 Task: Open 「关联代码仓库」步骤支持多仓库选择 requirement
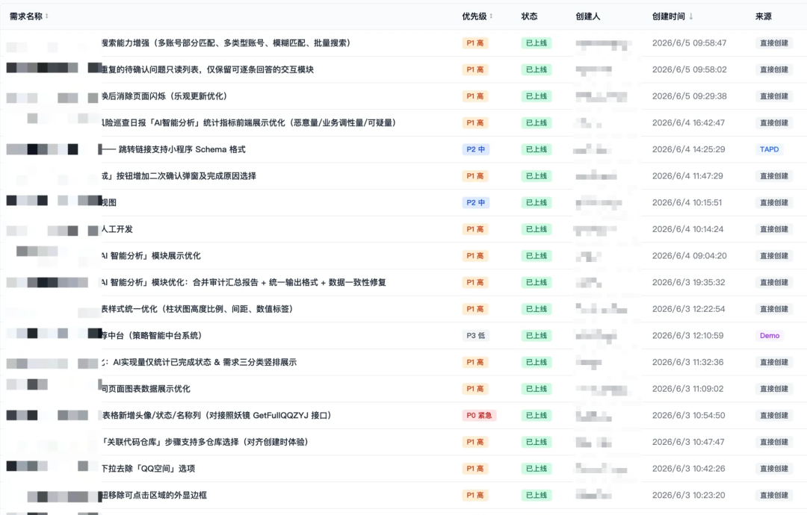pos(205,442)
